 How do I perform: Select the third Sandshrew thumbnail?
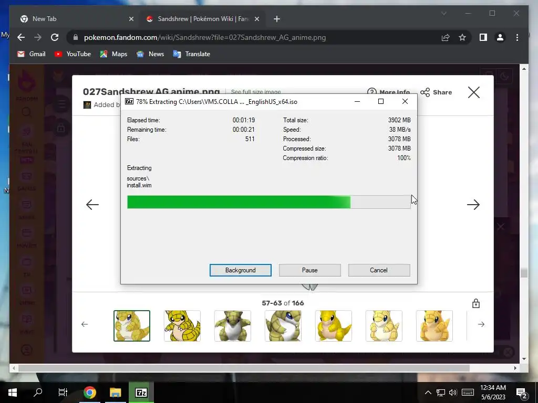point(233,326)
